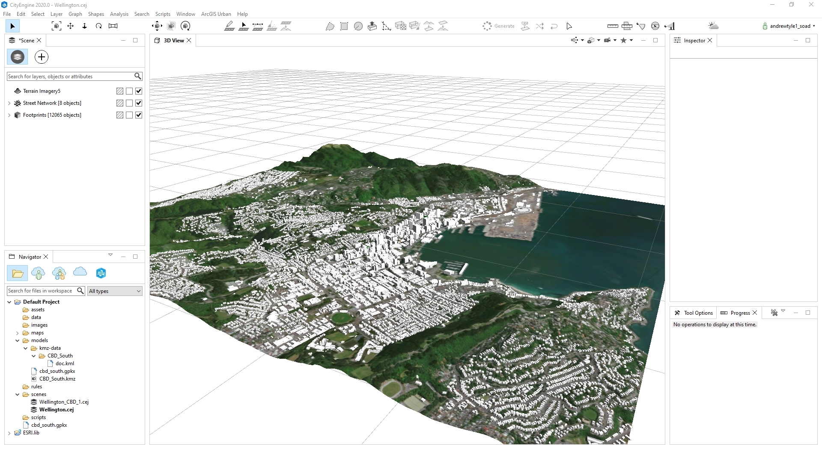Collapse the scenes folder
Viewport: 822px width, 449px height.
pos(18,394)
